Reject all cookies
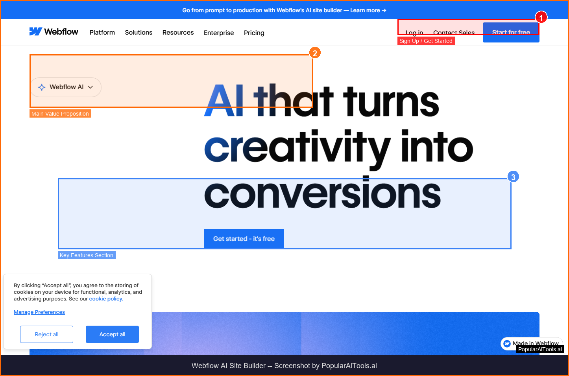Image resolution: width=569 pixels, height=376 pixels. point(46,334)
